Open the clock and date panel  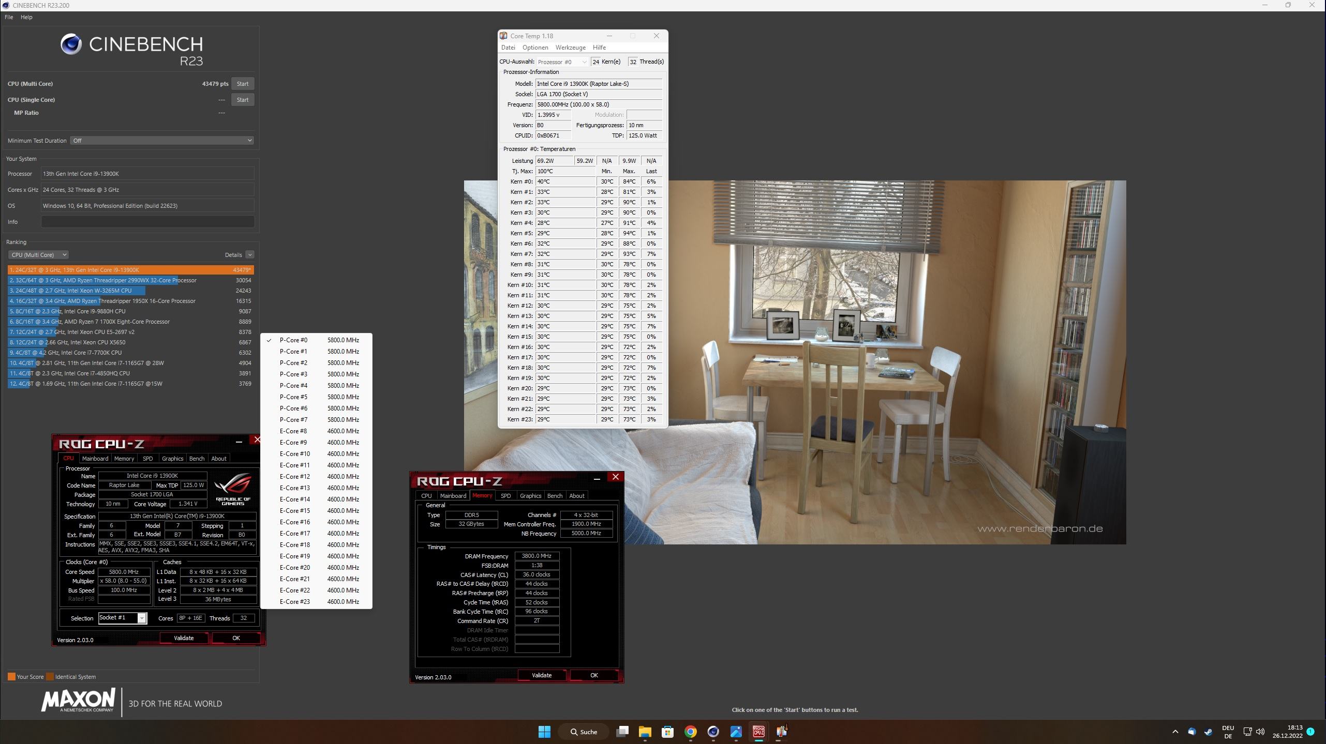click(1288, 732)
